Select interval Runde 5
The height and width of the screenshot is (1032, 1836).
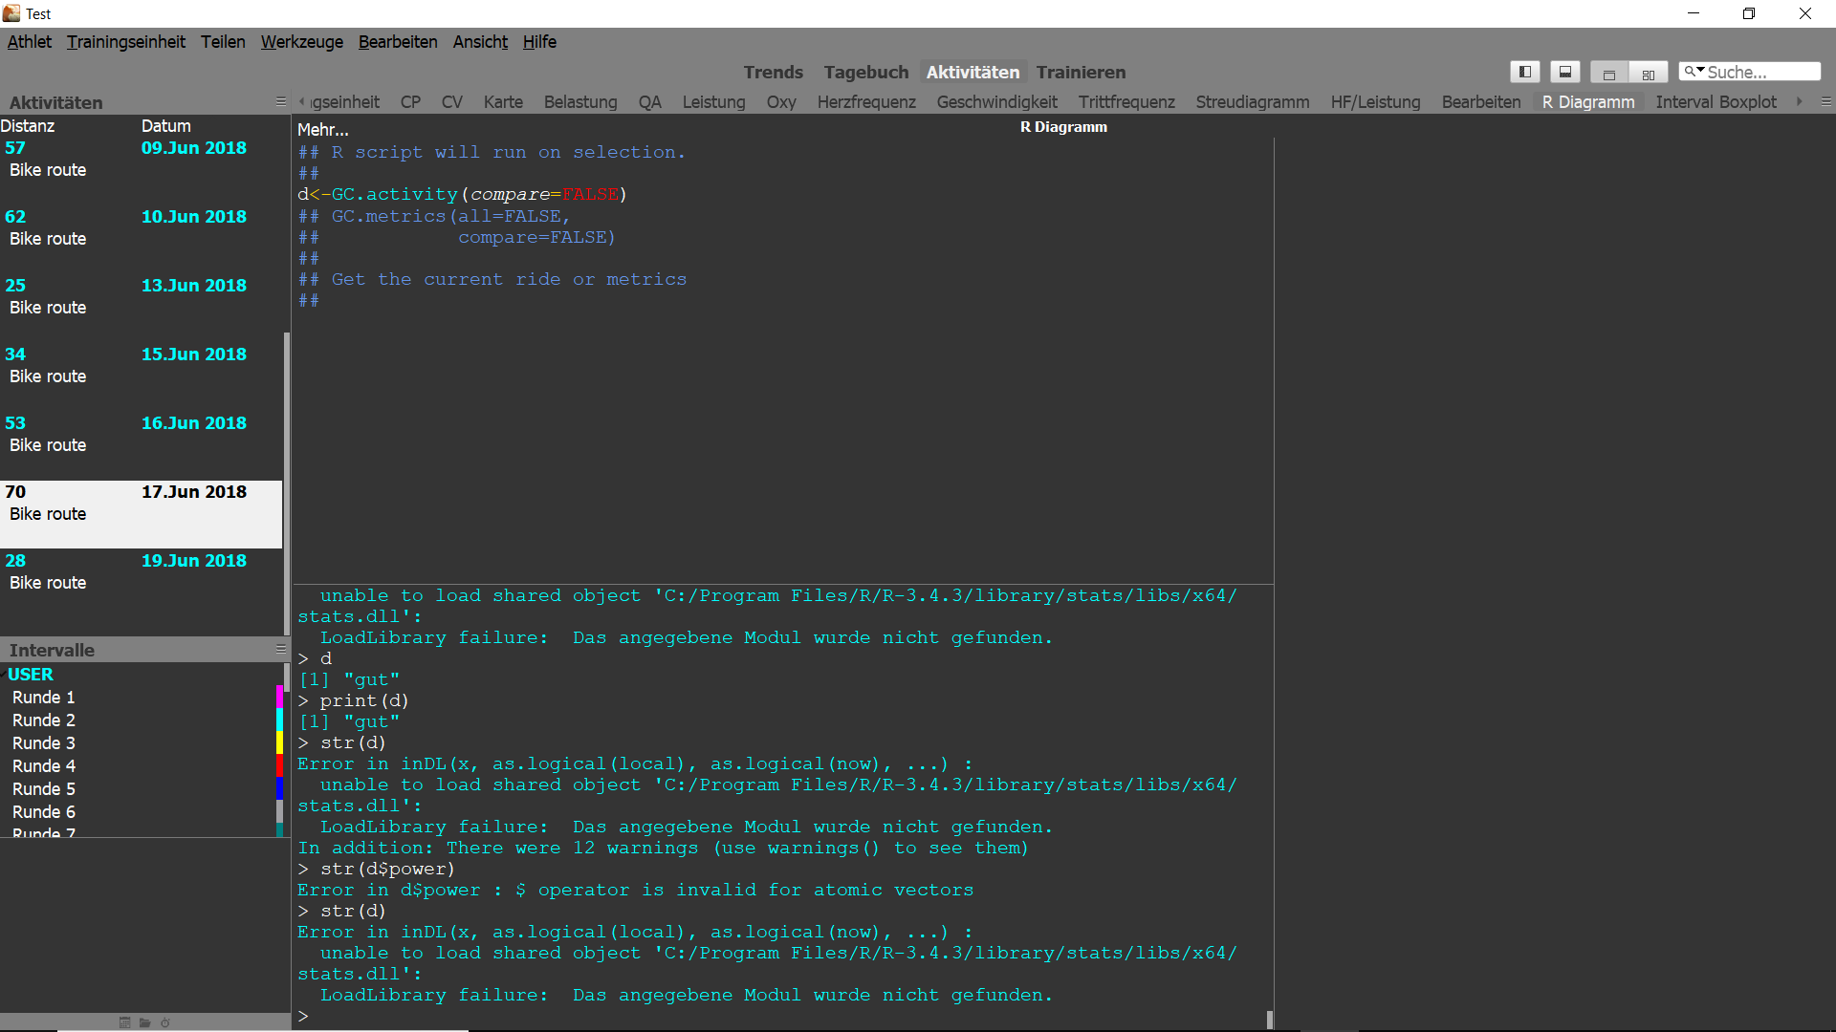coord(44,789)
